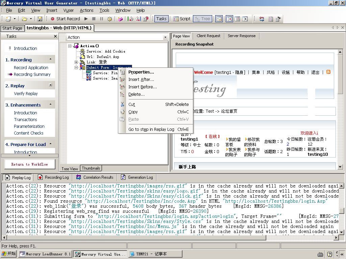346x259 pixels.
Task: Click the Open folder toolbar icon
Action: (24, 19)
